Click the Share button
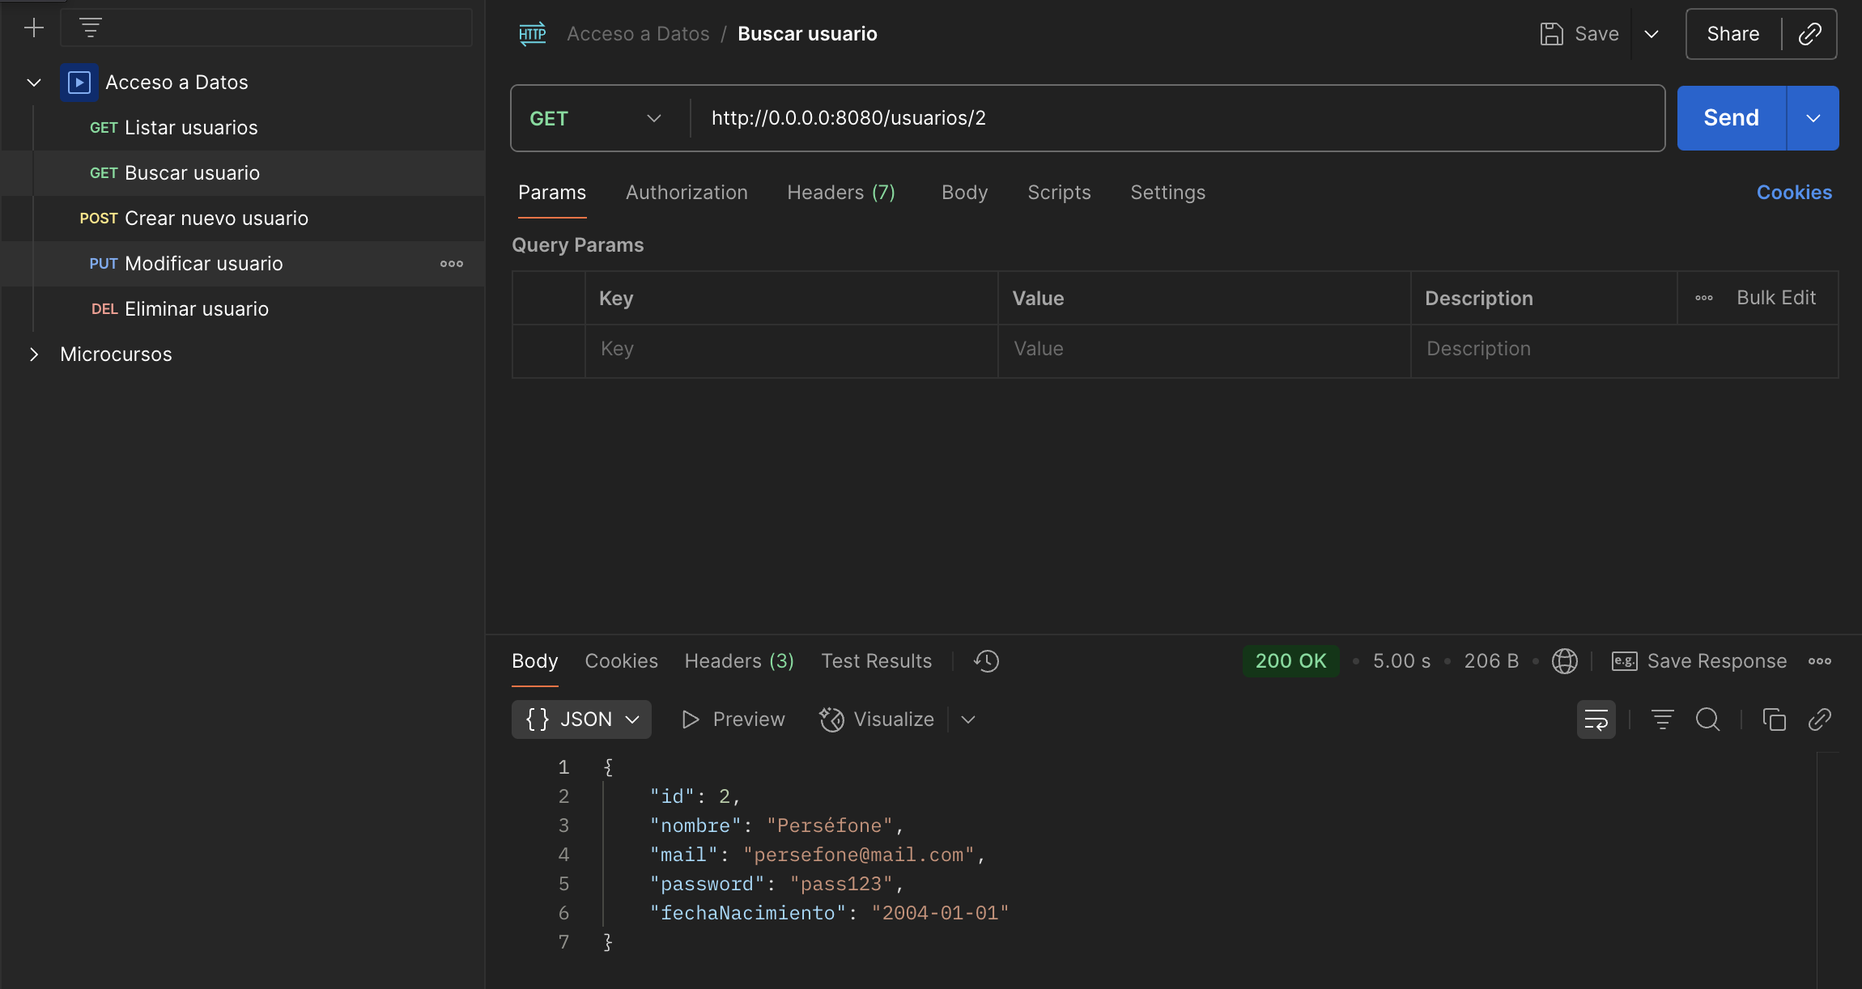Image resolution: width=1862 pixels, height=989 pixels. coord(1733,34)
